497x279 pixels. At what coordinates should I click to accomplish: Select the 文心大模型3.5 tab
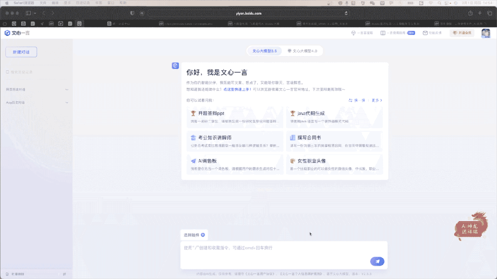(x=264, y=51)
